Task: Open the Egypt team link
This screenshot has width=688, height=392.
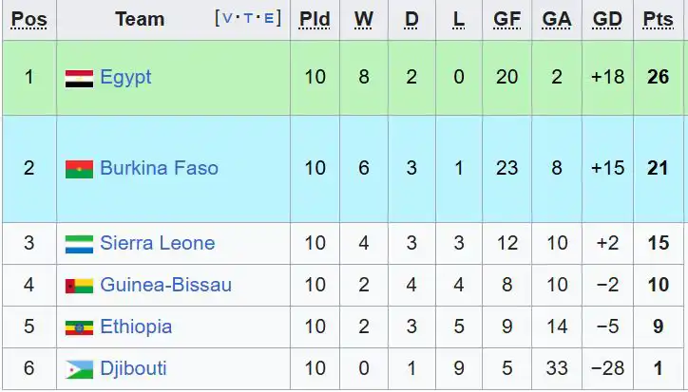Action: point(125,78)
